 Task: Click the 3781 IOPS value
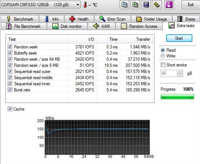click(85, 47)
